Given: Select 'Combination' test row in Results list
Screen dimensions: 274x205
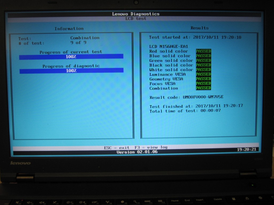Looking at the screenshot, I should pos(180,88).
